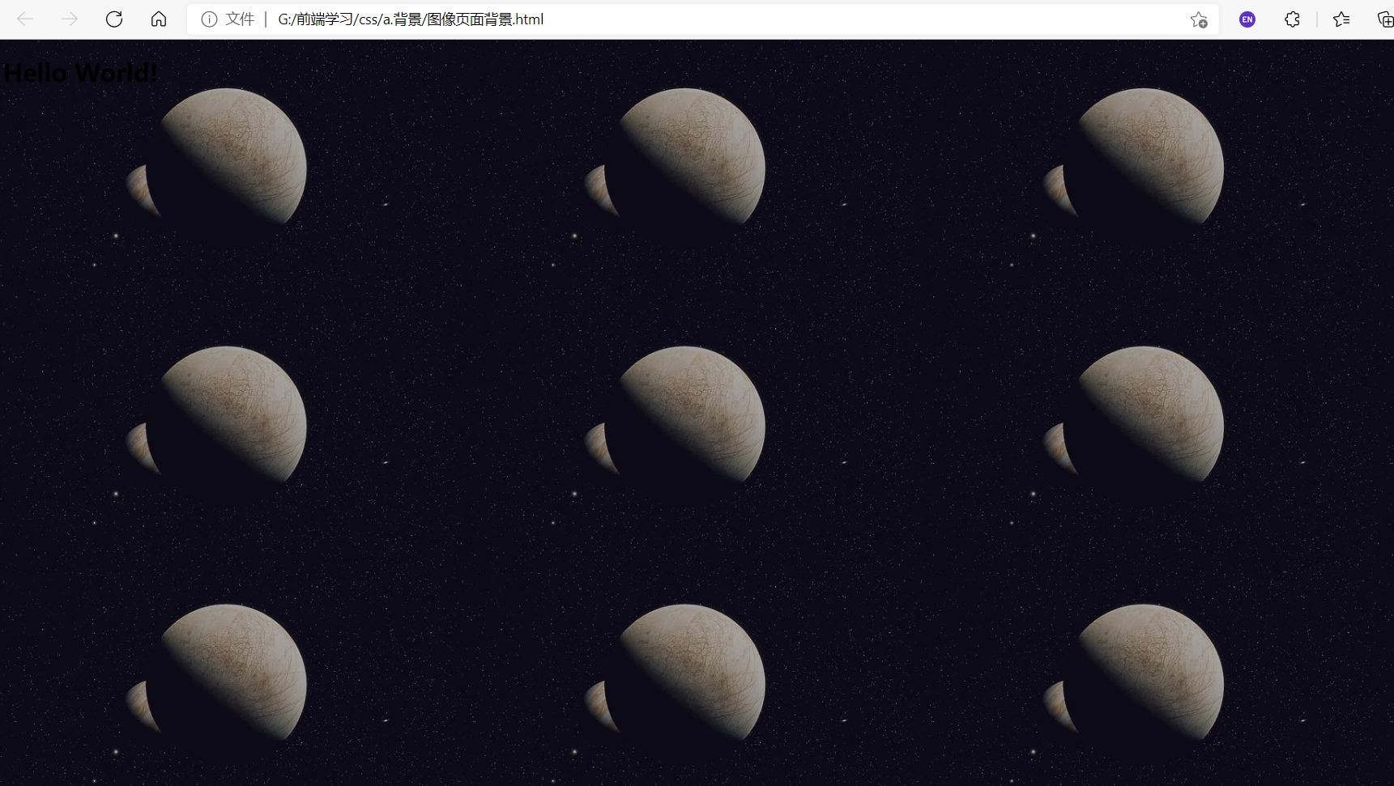Open the Extensions puzzle icon
Viewport: 1394px width, 786px height.
point(1293,19)
